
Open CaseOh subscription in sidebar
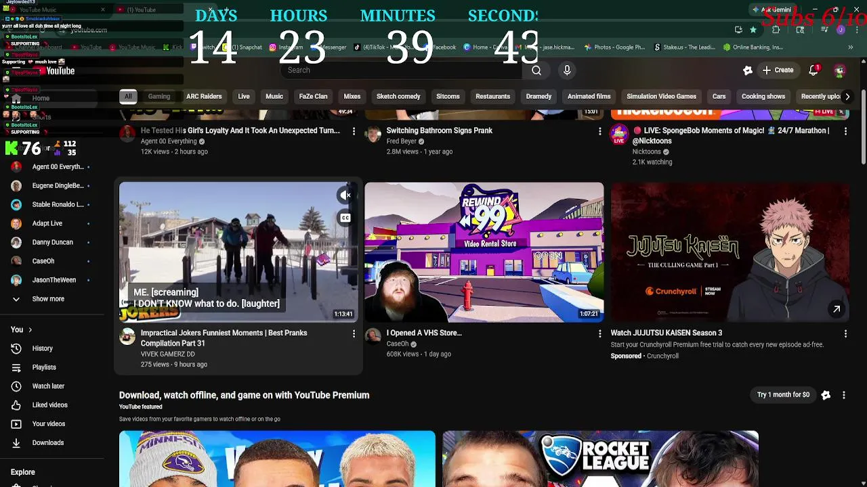51,261
